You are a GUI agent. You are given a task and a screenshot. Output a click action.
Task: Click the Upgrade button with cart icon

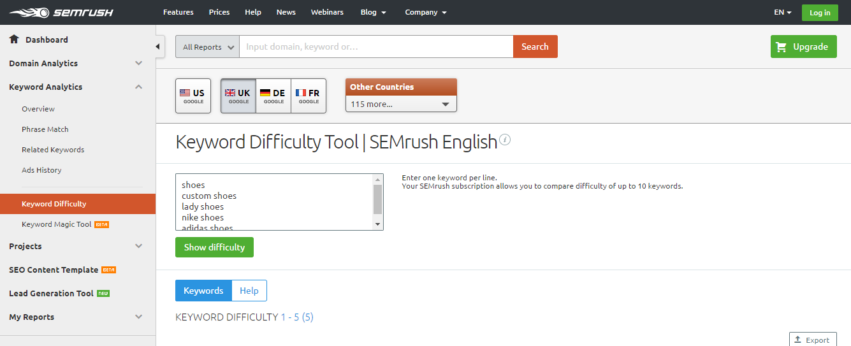pyautogui.click(x=803, y=47)
